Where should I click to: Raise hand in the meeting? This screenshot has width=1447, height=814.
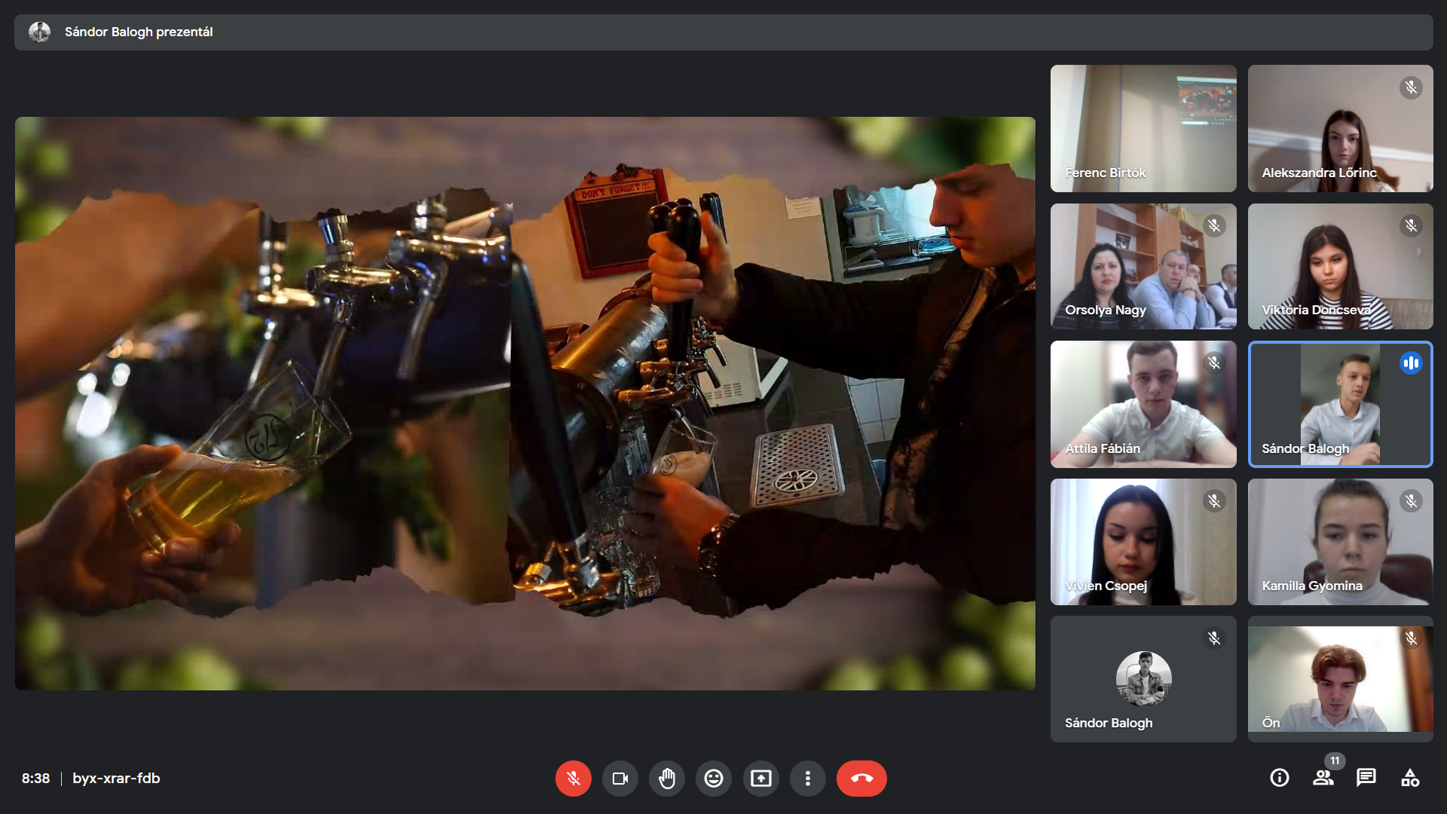[666, 779]
